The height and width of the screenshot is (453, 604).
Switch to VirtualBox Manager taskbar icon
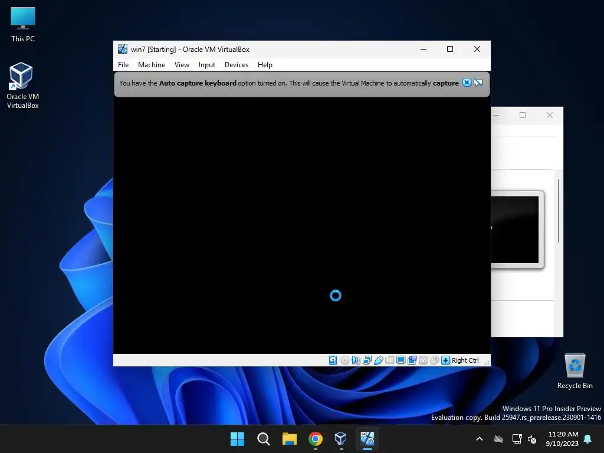(x=341, y=439)
